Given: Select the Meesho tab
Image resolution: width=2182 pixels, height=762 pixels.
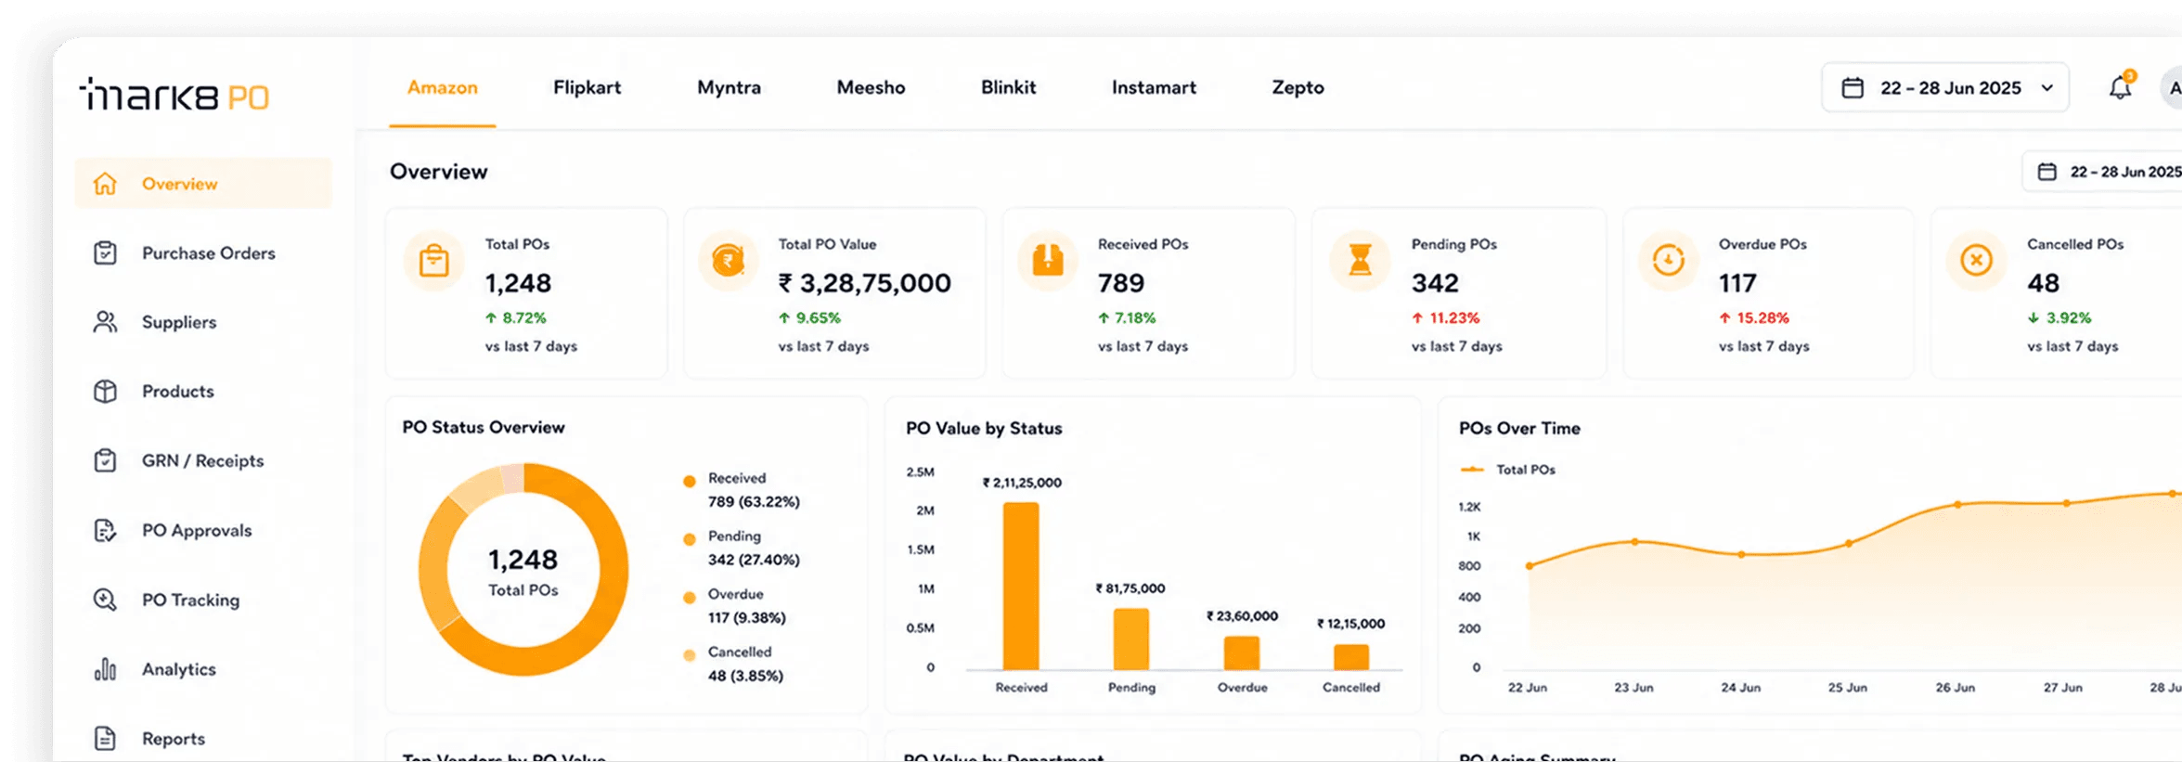Looking at the screenshot, I should click(x=872, y=88).
